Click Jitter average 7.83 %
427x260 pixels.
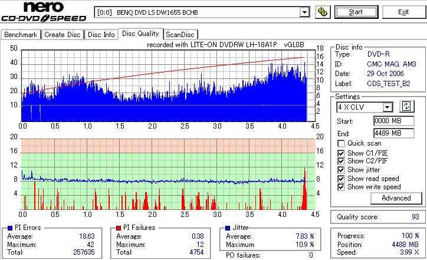pyautogui.click(x=305, y=236)
